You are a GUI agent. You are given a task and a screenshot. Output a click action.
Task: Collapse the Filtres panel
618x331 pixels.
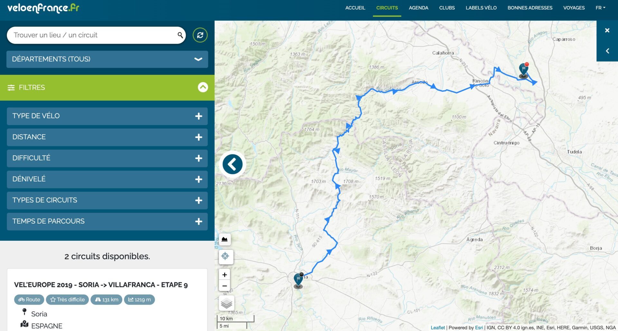pyautogui.click(x=203, y=87)
